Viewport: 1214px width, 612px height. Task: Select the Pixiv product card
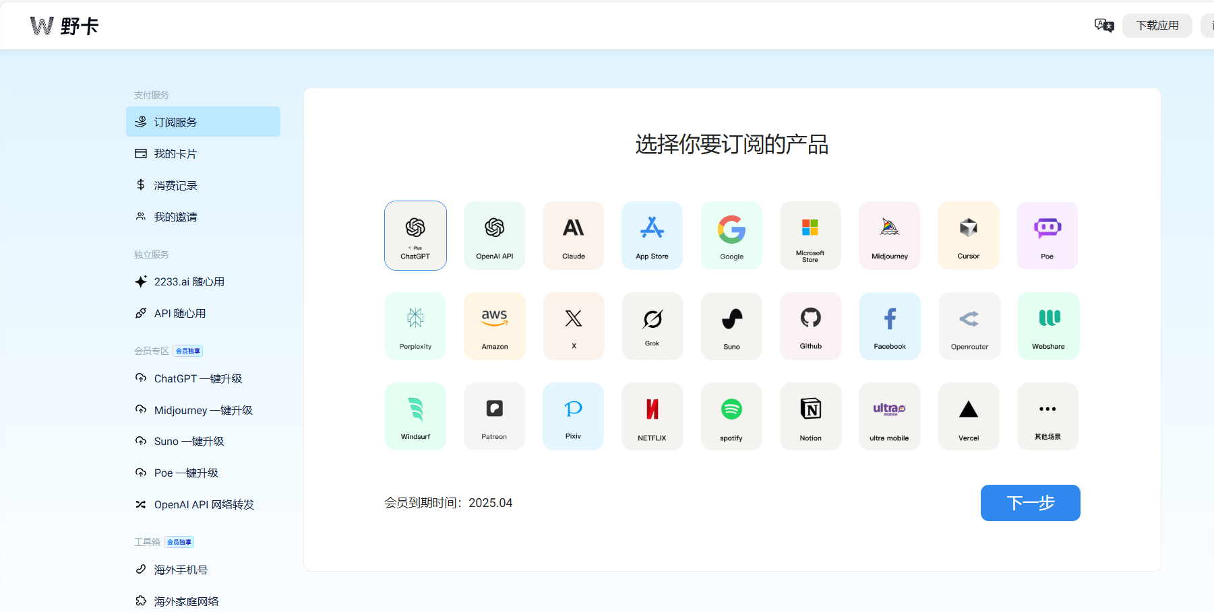573,416
